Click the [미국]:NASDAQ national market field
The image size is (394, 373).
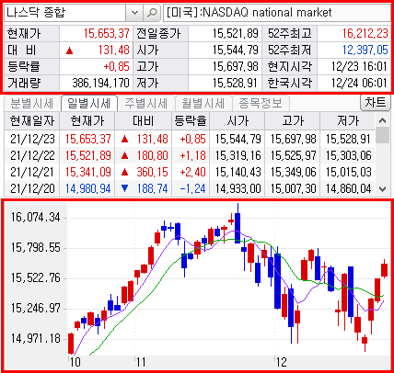coord(277,13)
